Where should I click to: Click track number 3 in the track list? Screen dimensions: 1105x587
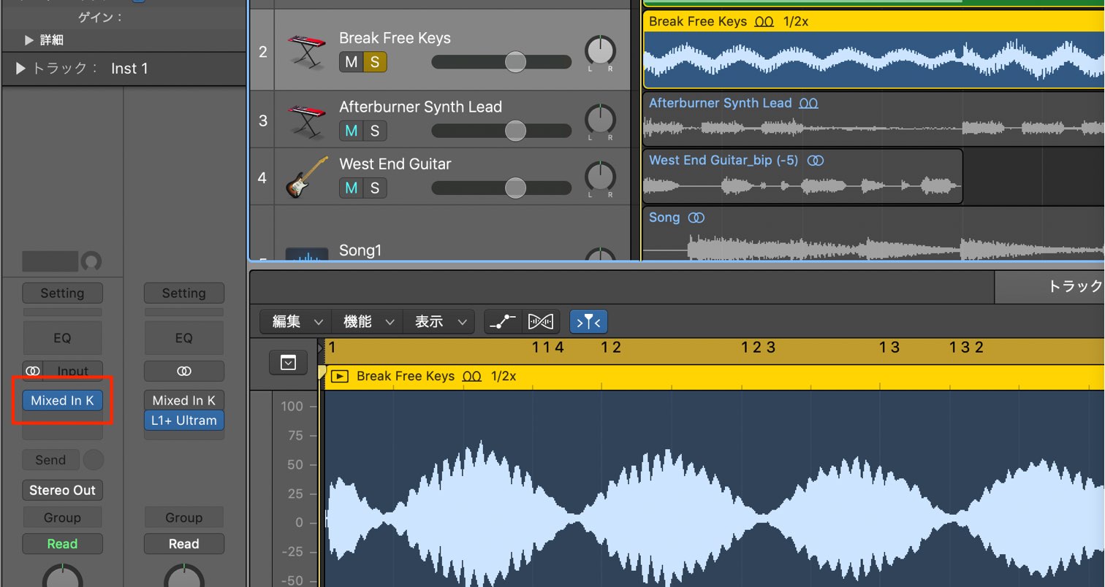[263, 120]
